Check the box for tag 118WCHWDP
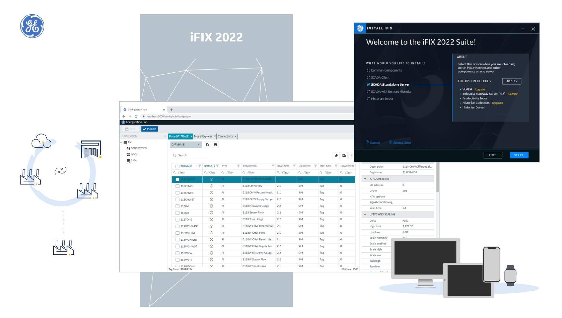 click(177, 227)
